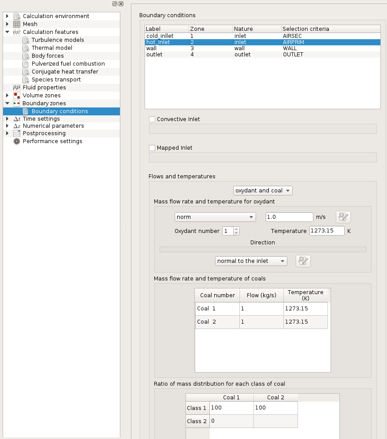
Task: Select the Fluid properties tree item
Action: point(44,87)
